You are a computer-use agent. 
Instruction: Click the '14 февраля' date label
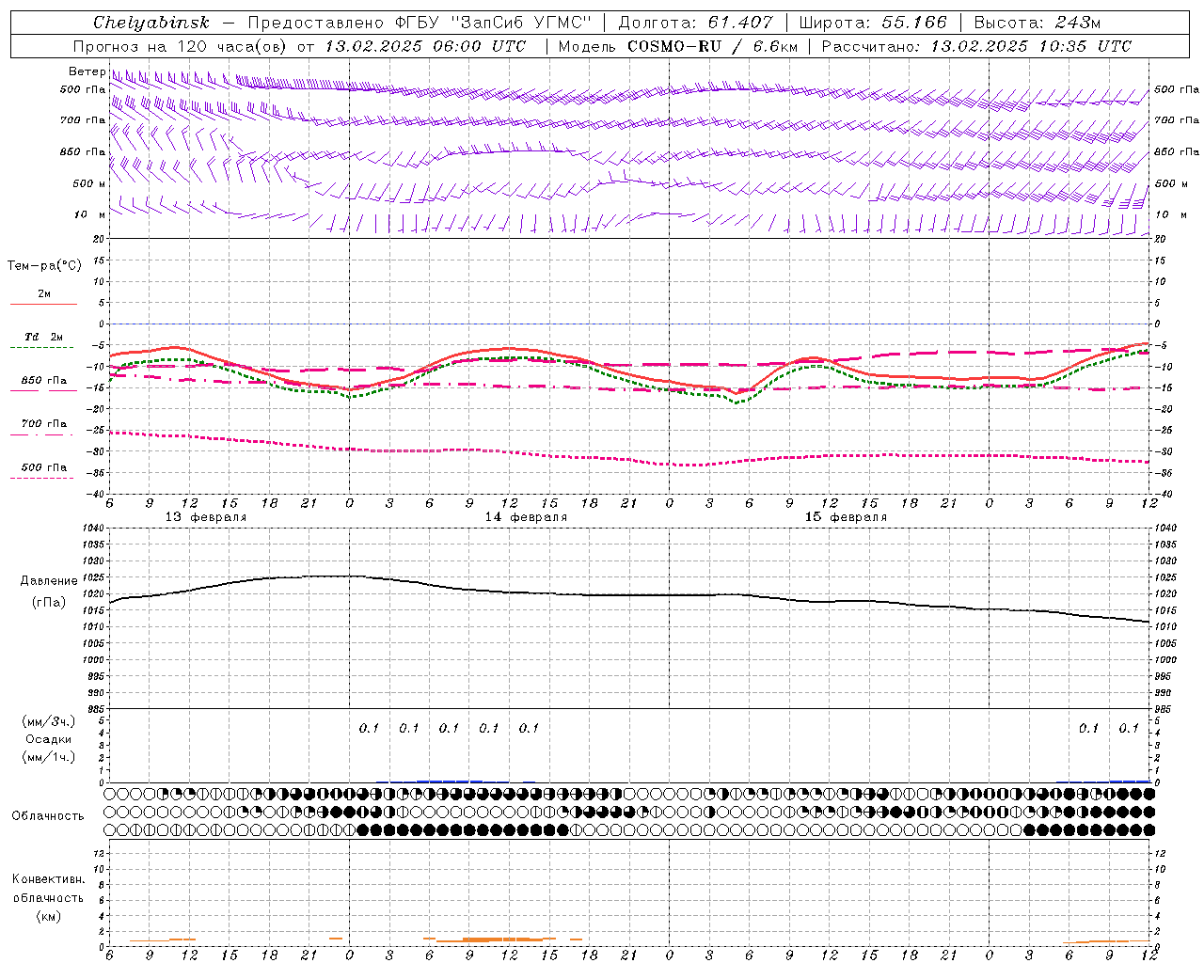click(526, 517)
